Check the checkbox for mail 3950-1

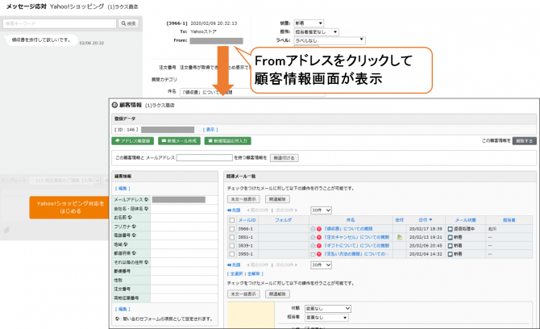(x=232, y=254)
